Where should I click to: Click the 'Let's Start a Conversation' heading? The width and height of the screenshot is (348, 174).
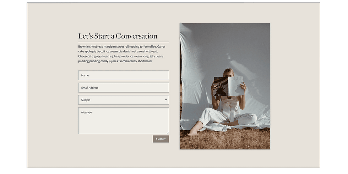pos(118,36)
